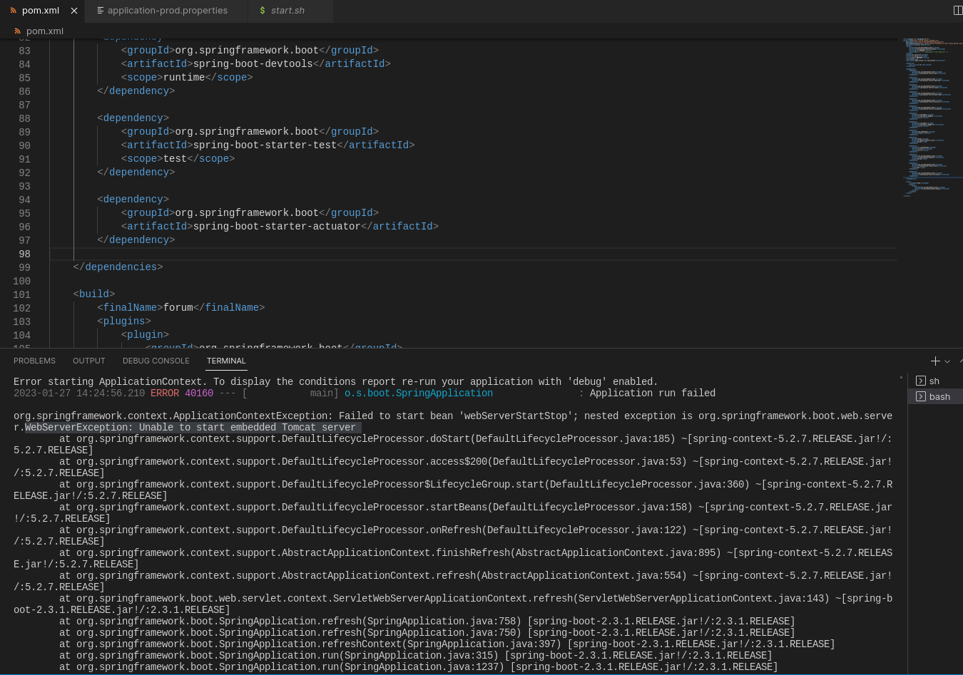Viewport: 963px width, 675px height.
Task: Click the 'runtime' scope value
Action: [x=184, y=77]
